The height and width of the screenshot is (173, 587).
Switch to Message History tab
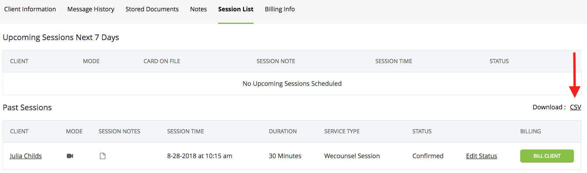[91, 9]
